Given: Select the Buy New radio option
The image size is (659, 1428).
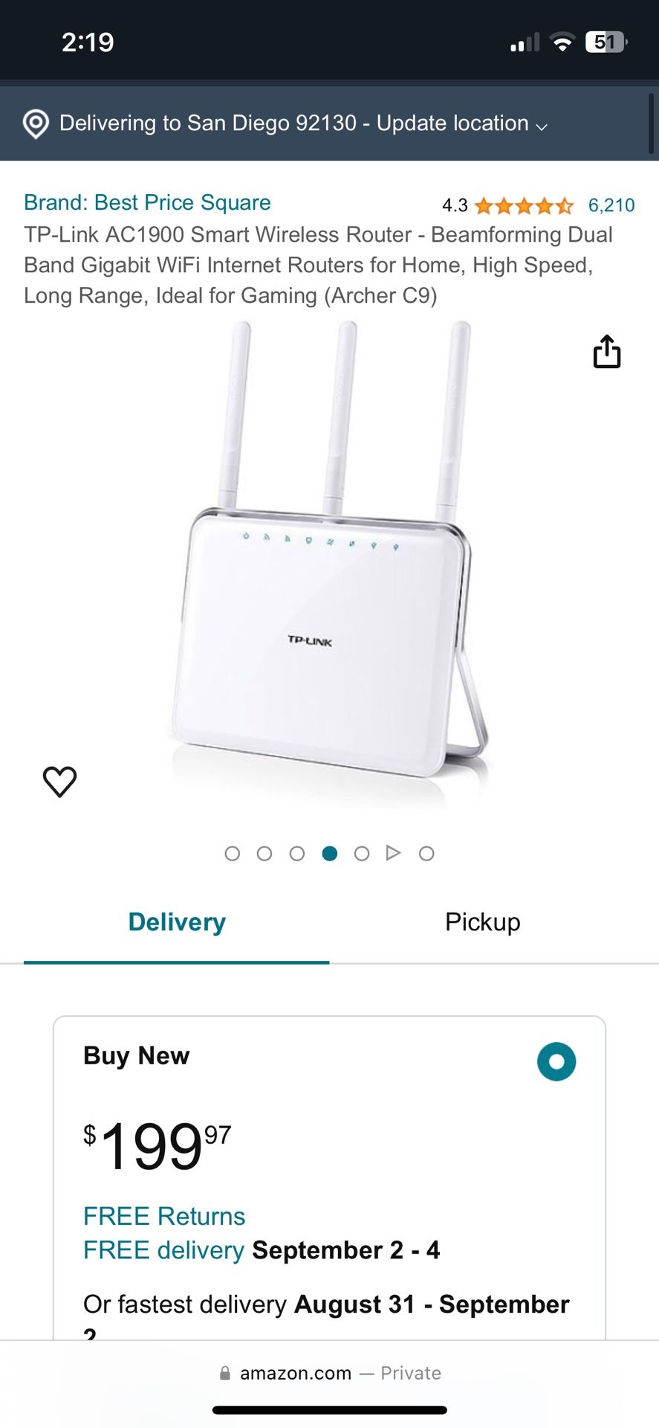Looking at the screenshot, I should (556, 1061).
